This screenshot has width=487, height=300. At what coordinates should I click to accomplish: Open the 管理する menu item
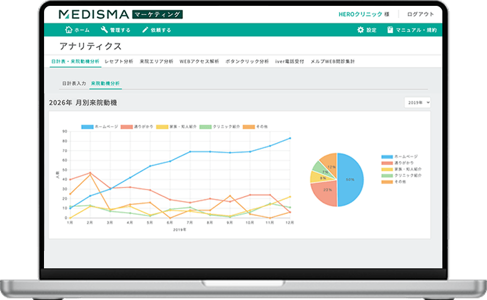pyautogui.click(x=116, y=30)
